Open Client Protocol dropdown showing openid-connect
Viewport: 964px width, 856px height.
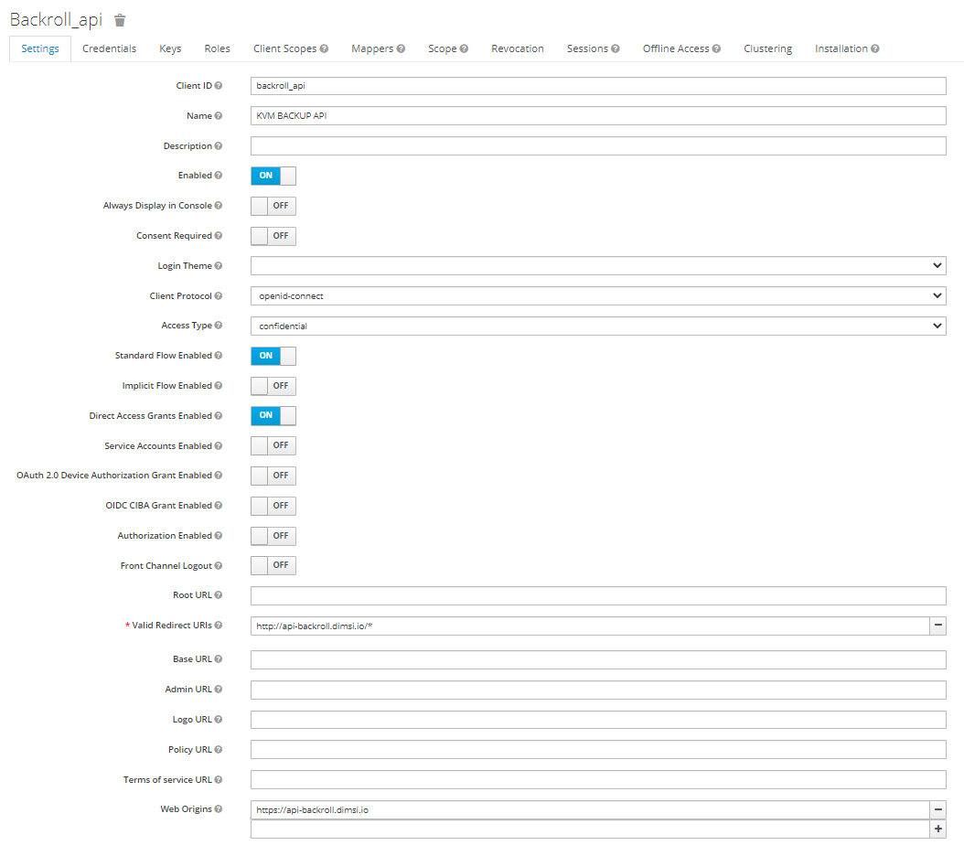[598, 295]
